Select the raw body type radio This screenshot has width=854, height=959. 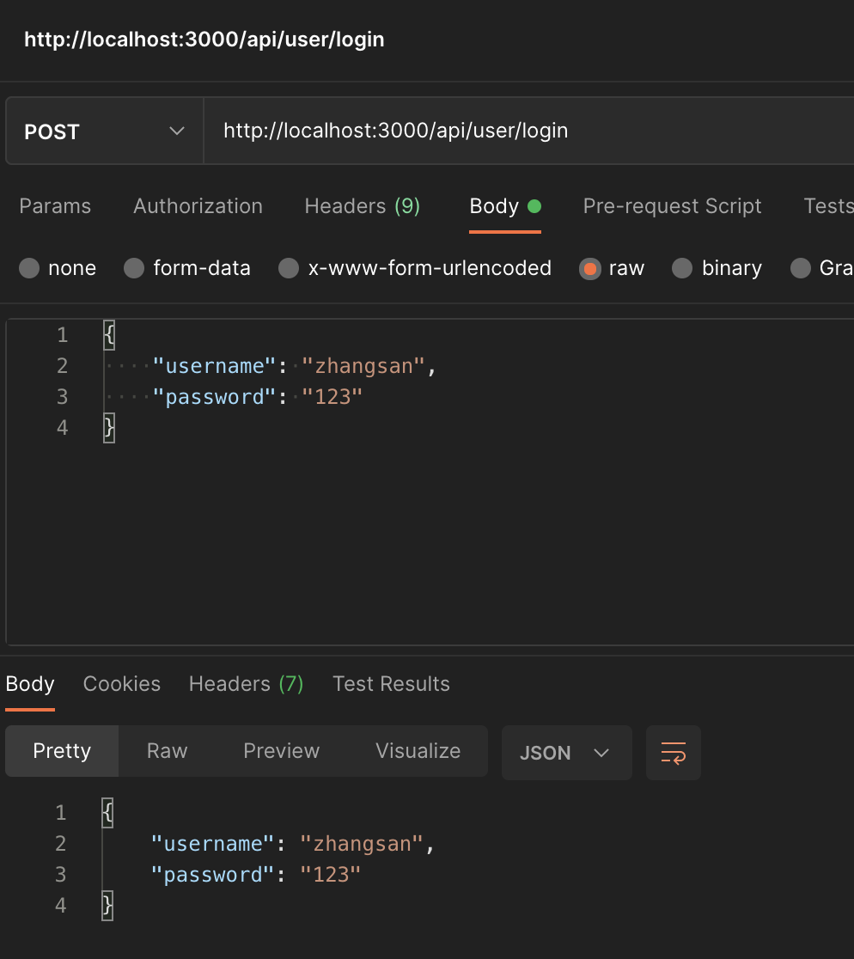[x=590, y=269]
